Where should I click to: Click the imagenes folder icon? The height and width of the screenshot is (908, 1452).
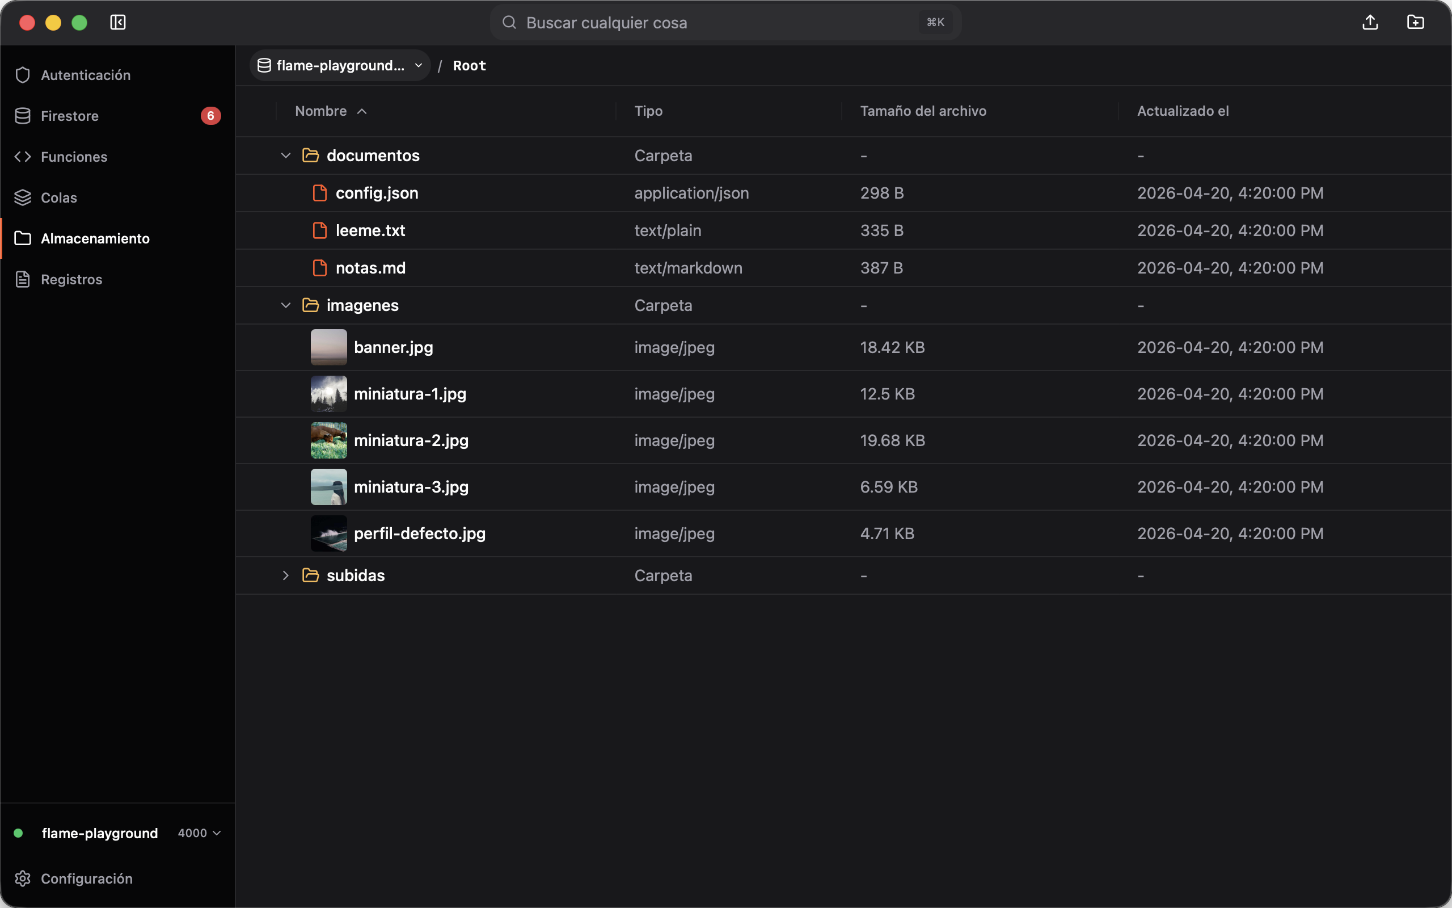coord(310,306)
